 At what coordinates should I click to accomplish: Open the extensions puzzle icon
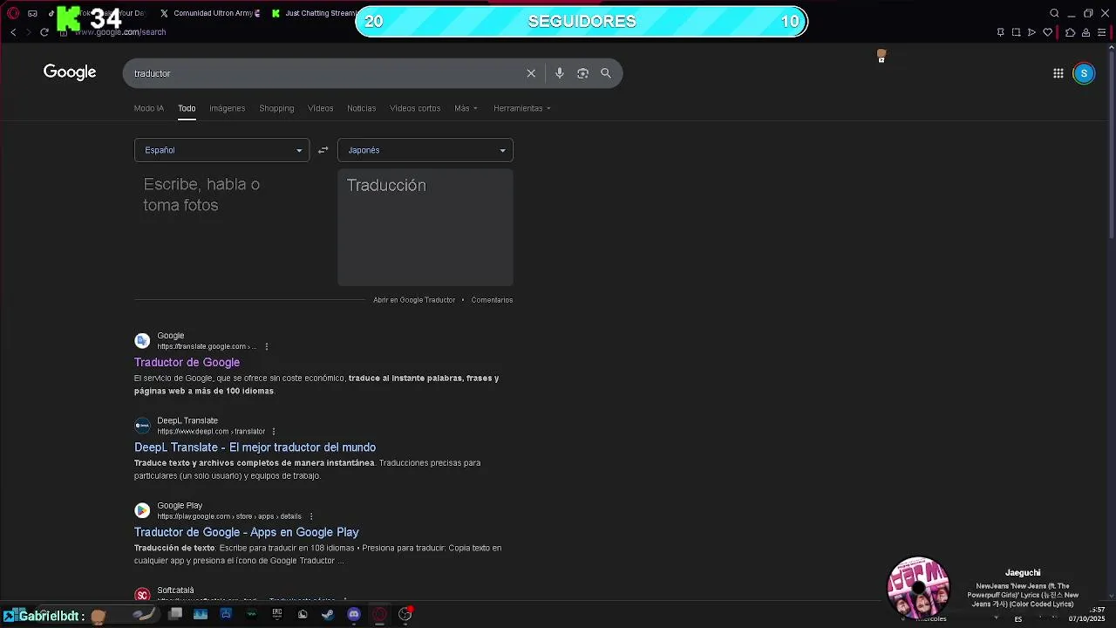click(1070, 32)
